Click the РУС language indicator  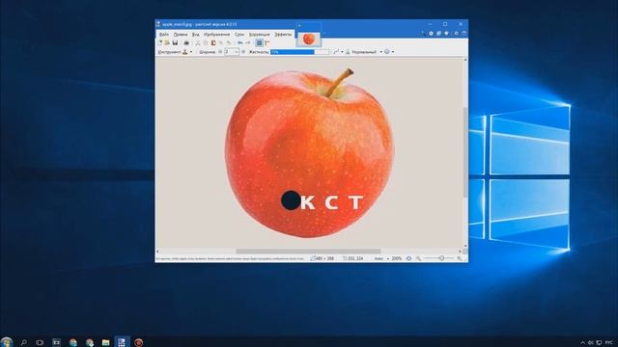609,343
